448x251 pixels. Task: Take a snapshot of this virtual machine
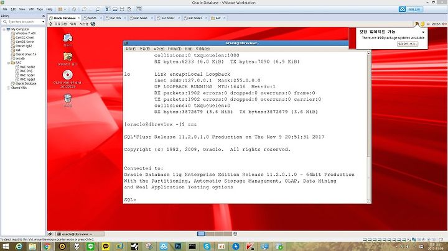[84, 9]
